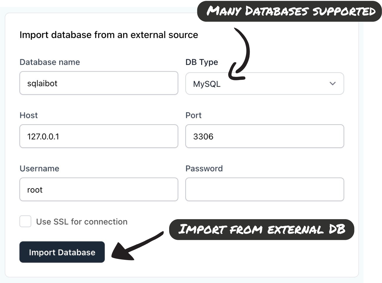382x283 pixels.
Task: Click the "Password" field label
Action: (x=204, y=168)
